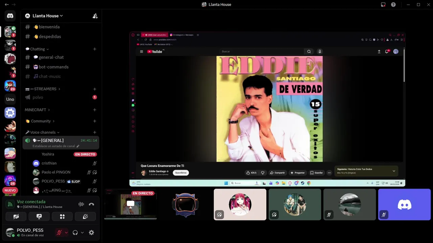Select the blue-haired duo avatar tile

[295, 205]
